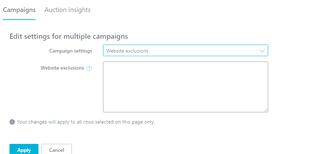Viewport: 328px width, 154px height.
Task: Select the 'Website exclusions' value in combo box
Action: [x=127, y=51]
